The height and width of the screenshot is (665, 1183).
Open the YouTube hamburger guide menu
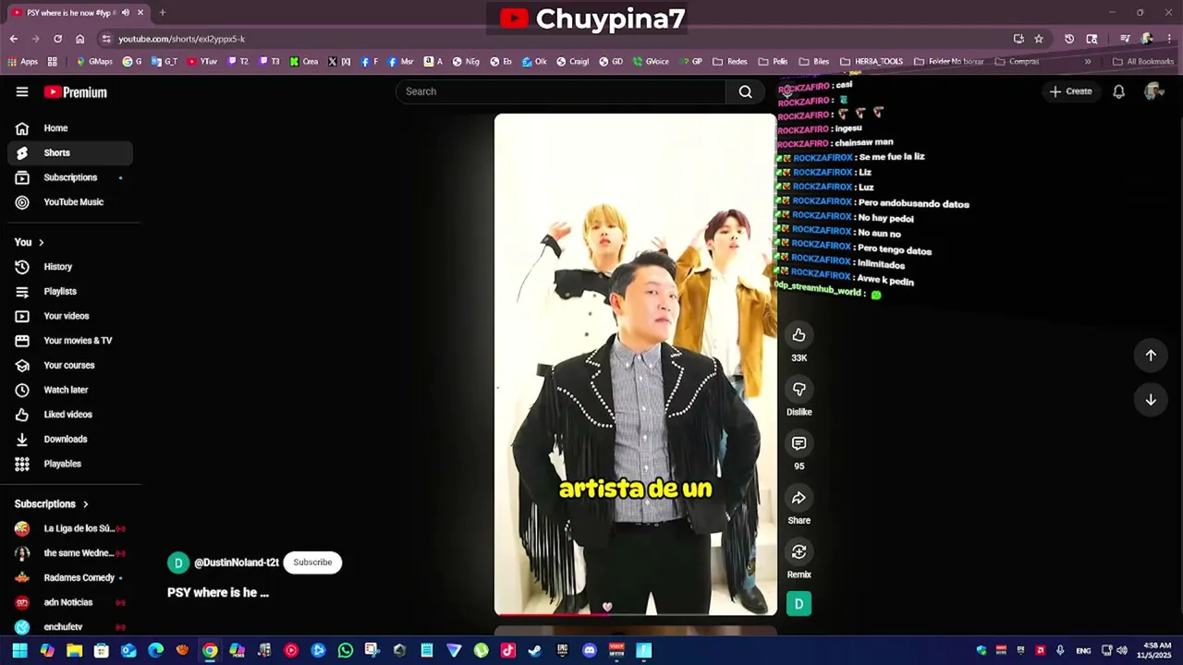pyautogui.click(x=22, y=91)
